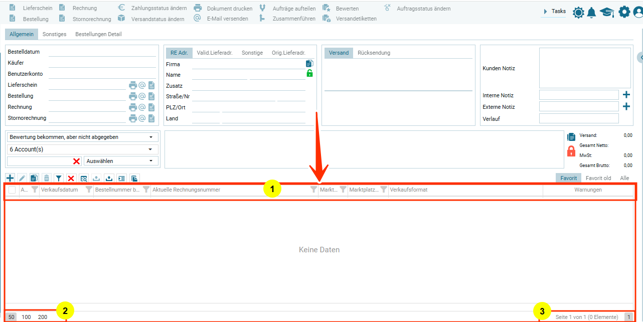Viewport: 643px width, 322px height.
Task: Open the Auswählen dropdown
Action: pos(120,161)
